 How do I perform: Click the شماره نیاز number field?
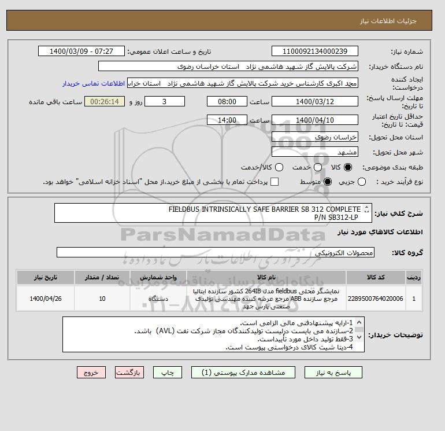[315, 51]
